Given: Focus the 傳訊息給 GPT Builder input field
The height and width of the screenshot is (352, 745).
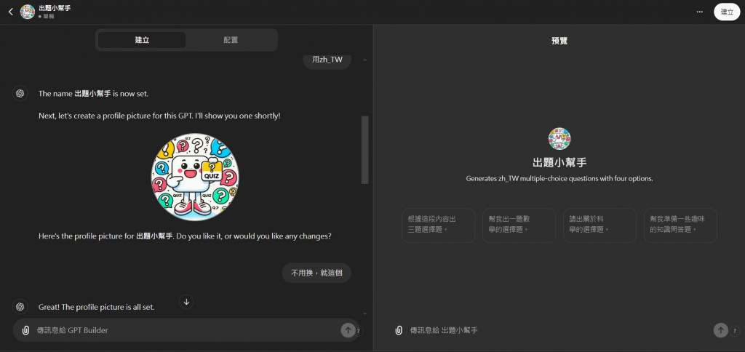Looking at the screenshot, I should tap(186, 330).
